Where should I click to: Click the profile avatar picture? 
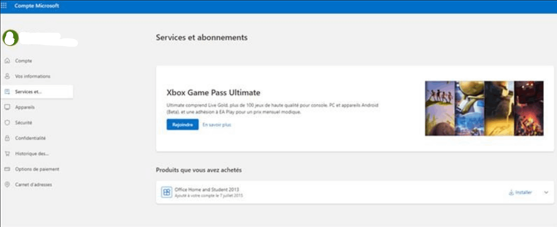coord(10,38)
